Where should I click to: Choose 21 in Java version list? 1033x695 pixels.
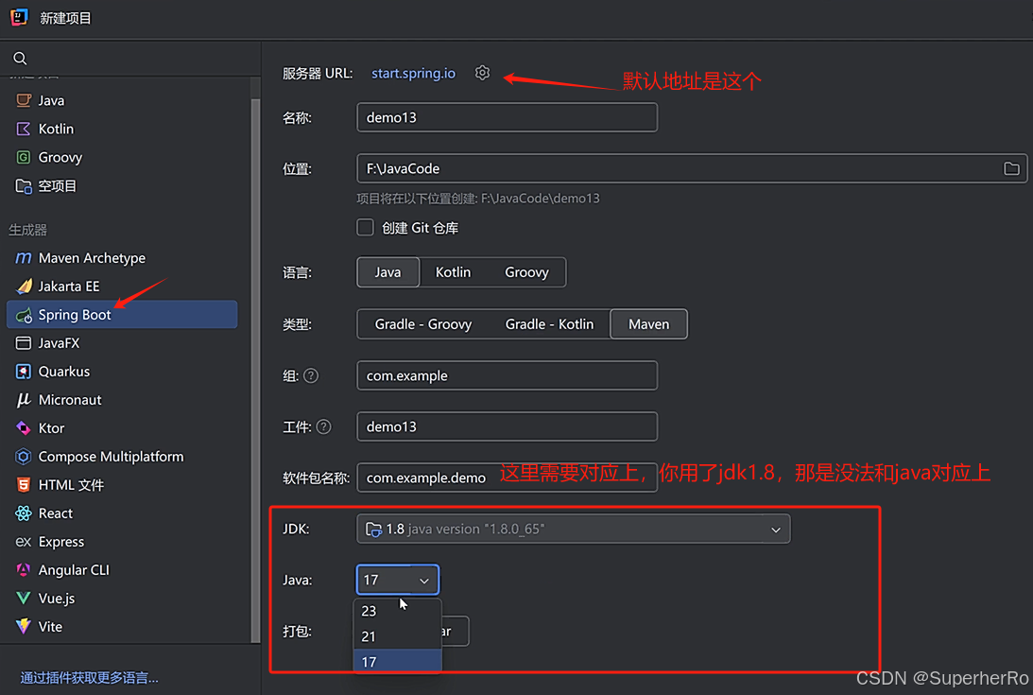[397, 636]
